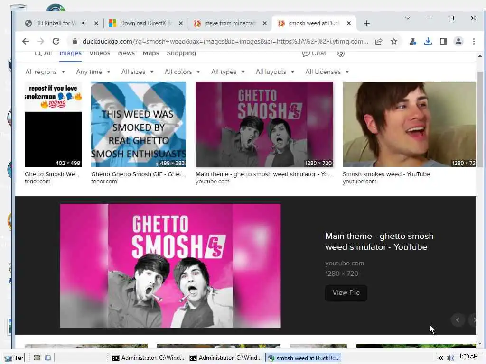Open Main theme title in detail pane

(x=379, y=241)
